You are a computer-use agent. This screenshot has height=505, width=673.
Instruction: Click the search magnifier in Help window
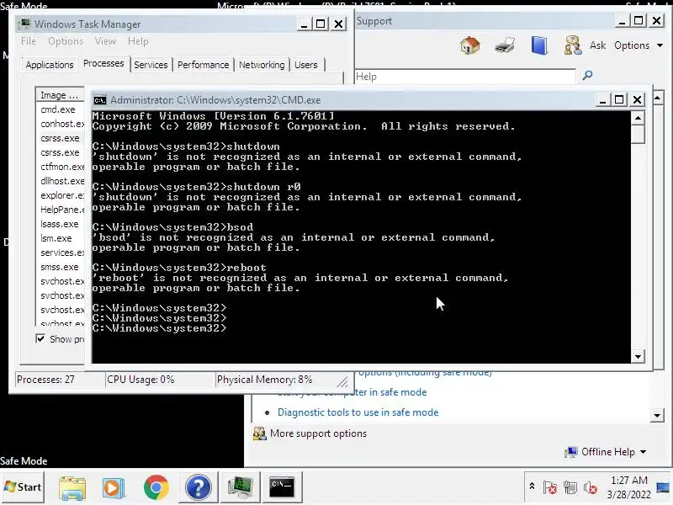click(587, 76)
